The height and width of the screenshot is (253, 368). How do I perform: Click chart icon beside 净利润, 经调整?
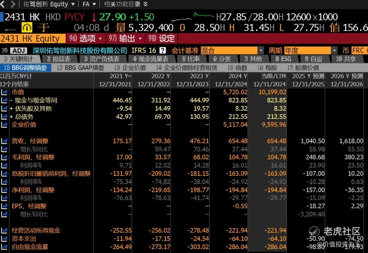pyautogui.click(x=4, y=190)
